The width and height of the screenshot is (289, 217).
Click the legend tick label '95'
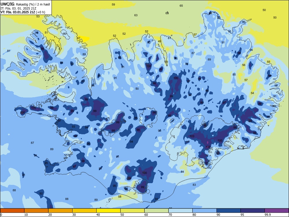(x=242, y=215)
